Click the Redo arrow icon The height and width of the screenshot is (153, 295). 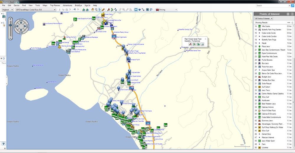coord(78,10)
